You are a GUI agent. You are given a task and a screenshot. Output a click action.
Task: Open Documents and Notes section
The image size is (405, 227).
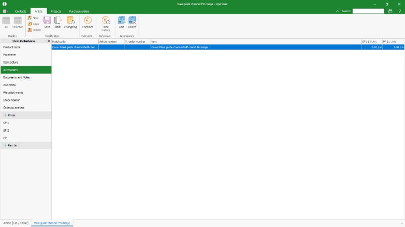coord(17,77)
